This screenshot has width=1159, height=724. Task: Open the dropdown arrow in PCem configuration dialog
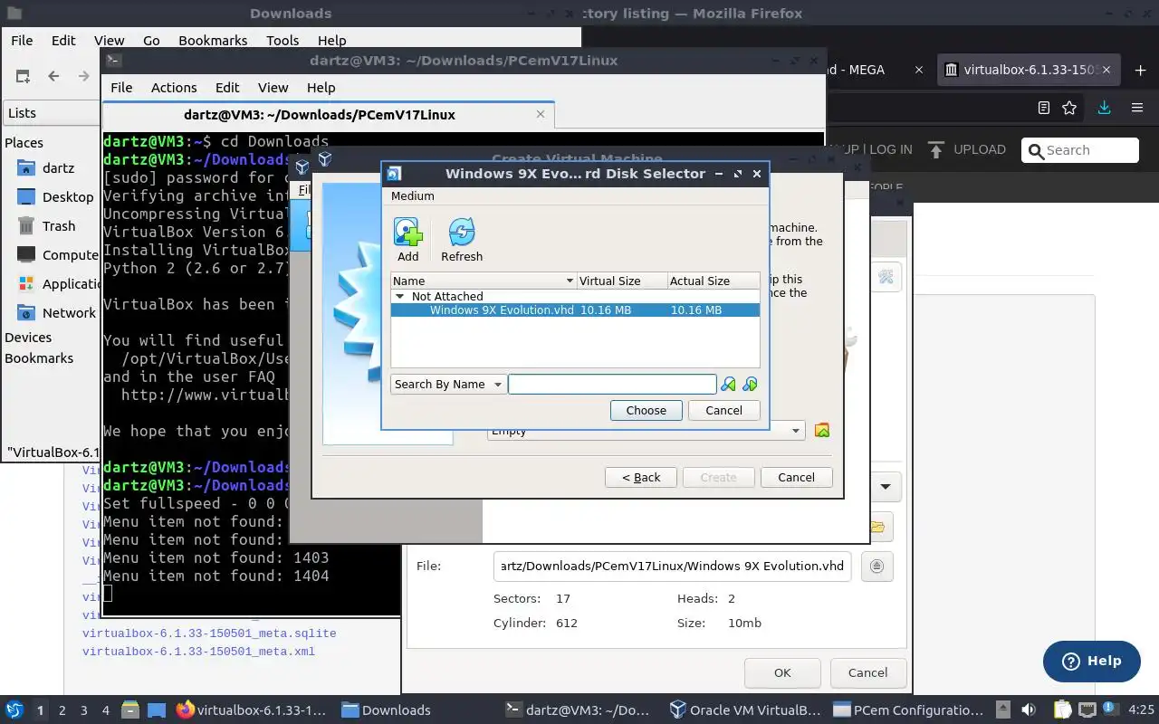(885, 487)
